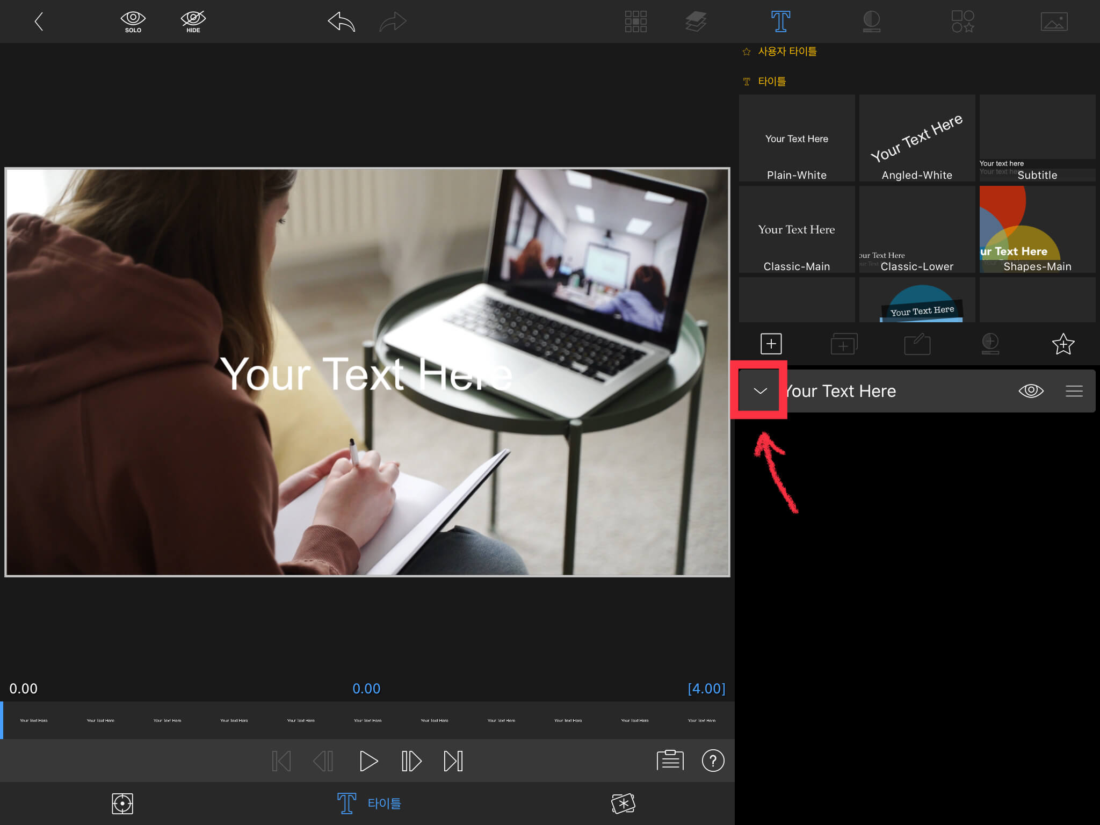The image size is (1100, 825).
Task: Add new title with plus square icon
Action: (x=771, y=344)
